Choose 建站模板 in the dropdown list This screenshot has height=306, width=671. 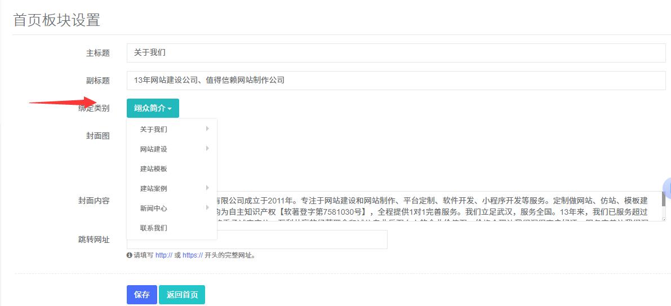coord(154,169)
